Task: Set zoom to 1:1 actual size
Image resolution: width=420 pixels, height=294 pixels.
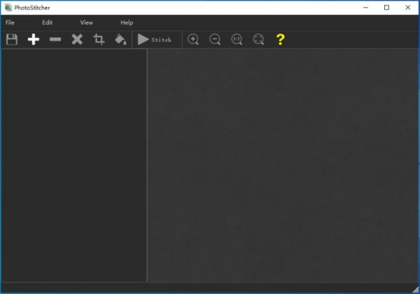Action: coord(237,39)
